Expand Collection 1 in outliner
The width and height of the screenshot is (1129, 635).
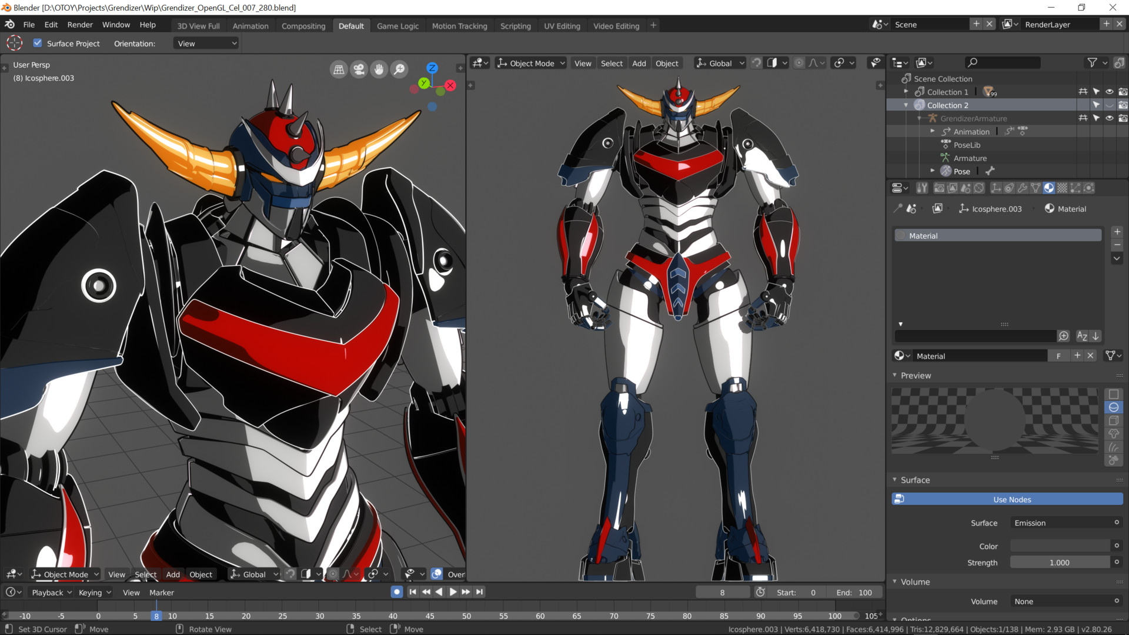pyautogui.click(x=906, y=92)
